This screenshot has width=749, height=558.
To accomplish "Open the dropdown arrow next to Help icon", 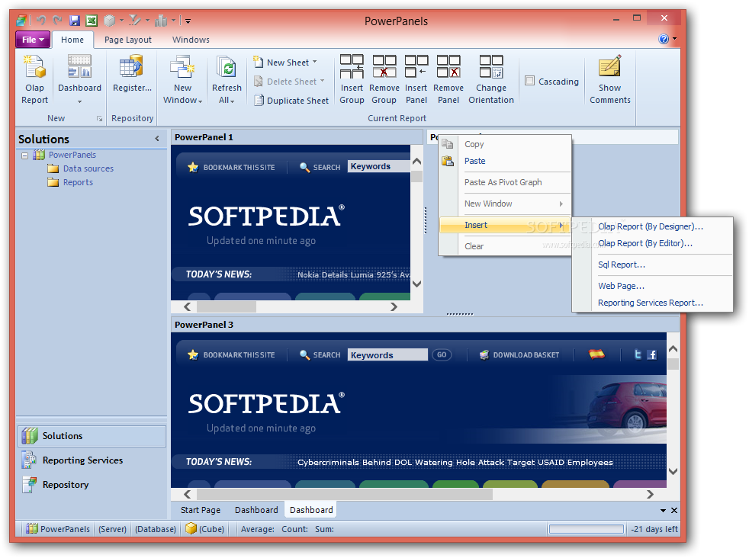I will (x=674, y=39).
